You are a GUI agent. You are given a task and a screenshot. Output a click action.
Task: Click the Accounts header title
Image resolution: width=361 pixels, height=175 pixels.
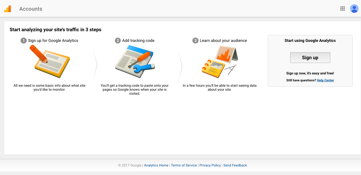[31, 9]
